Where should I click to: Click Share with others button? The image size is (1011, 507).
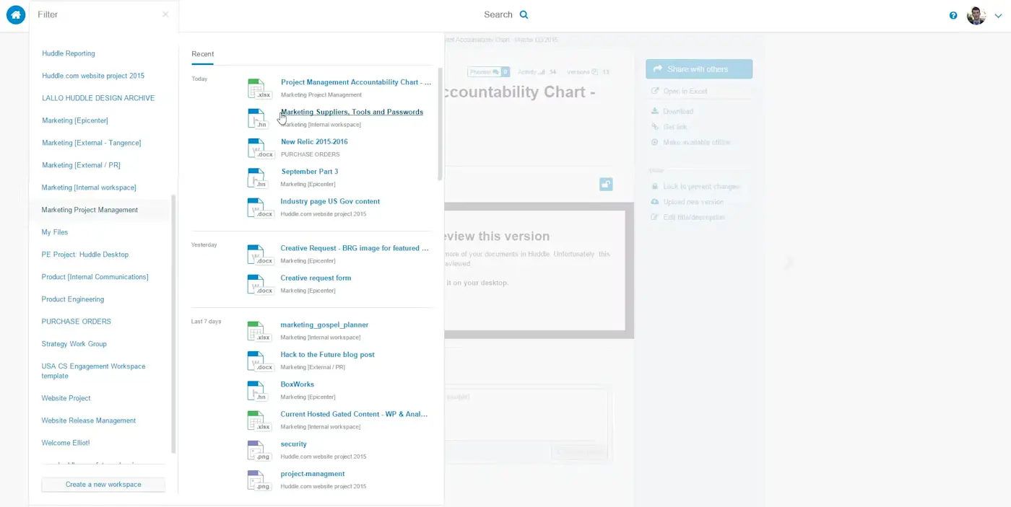699,69
